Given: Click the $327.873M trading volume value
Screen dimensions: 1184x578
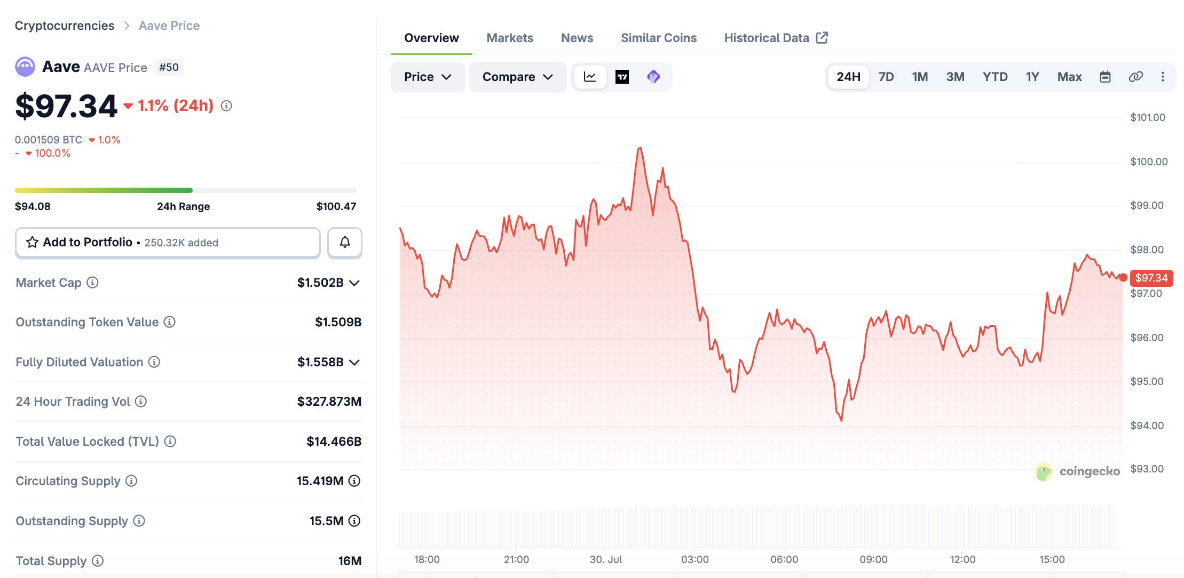Looking at the screenshot, I should pos(329,402).
